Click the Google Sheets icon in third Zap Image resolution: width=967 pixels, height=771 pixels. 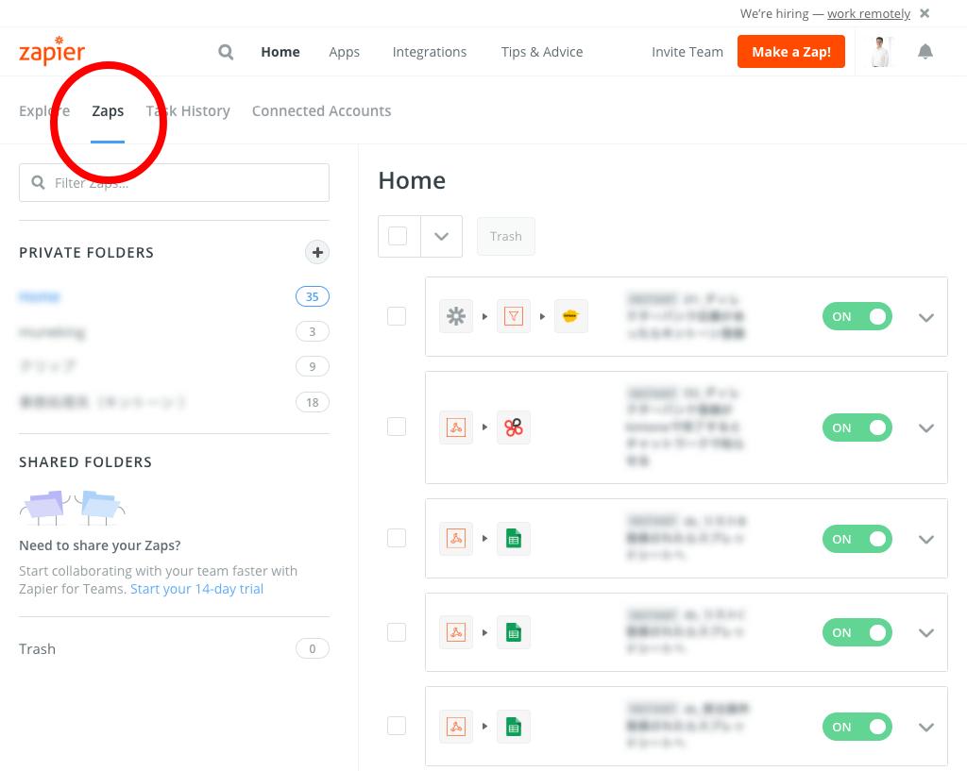tap(513, 539)
